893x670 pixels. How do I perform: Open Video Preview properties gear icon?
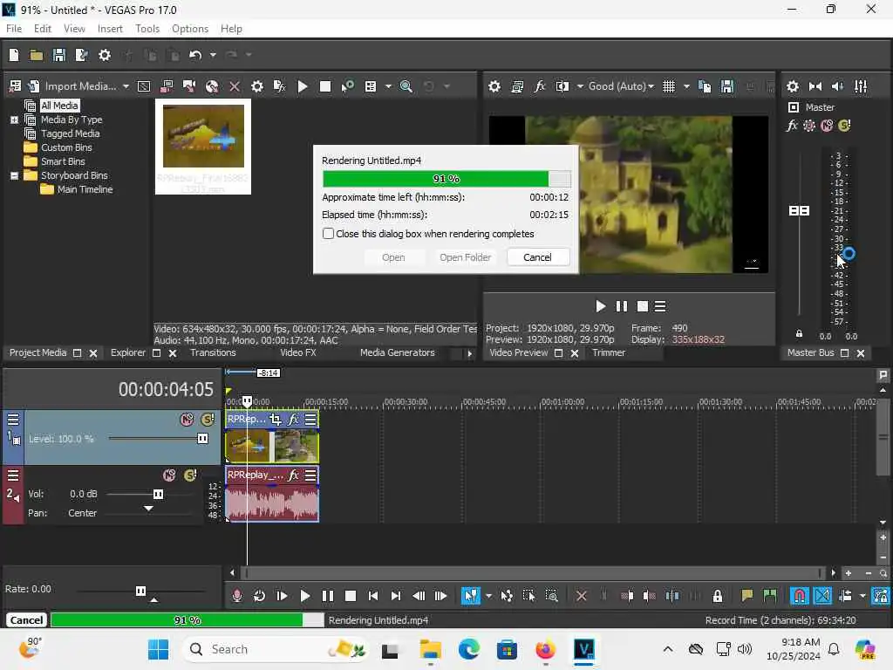tap(494, 86)
